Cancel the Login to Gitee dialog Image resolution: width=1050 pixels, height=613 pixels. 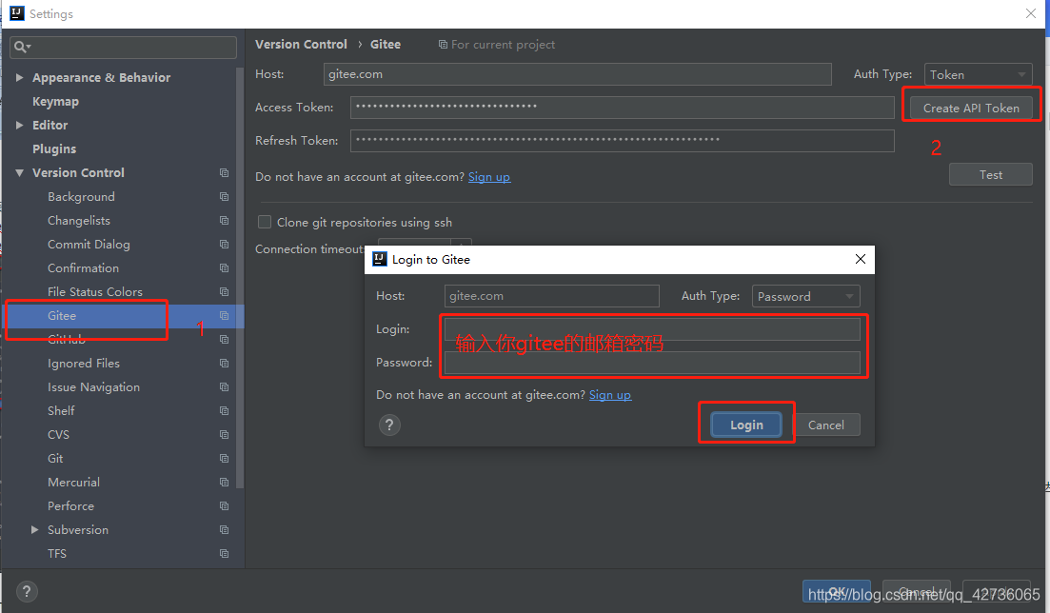(x=825, y=425)
